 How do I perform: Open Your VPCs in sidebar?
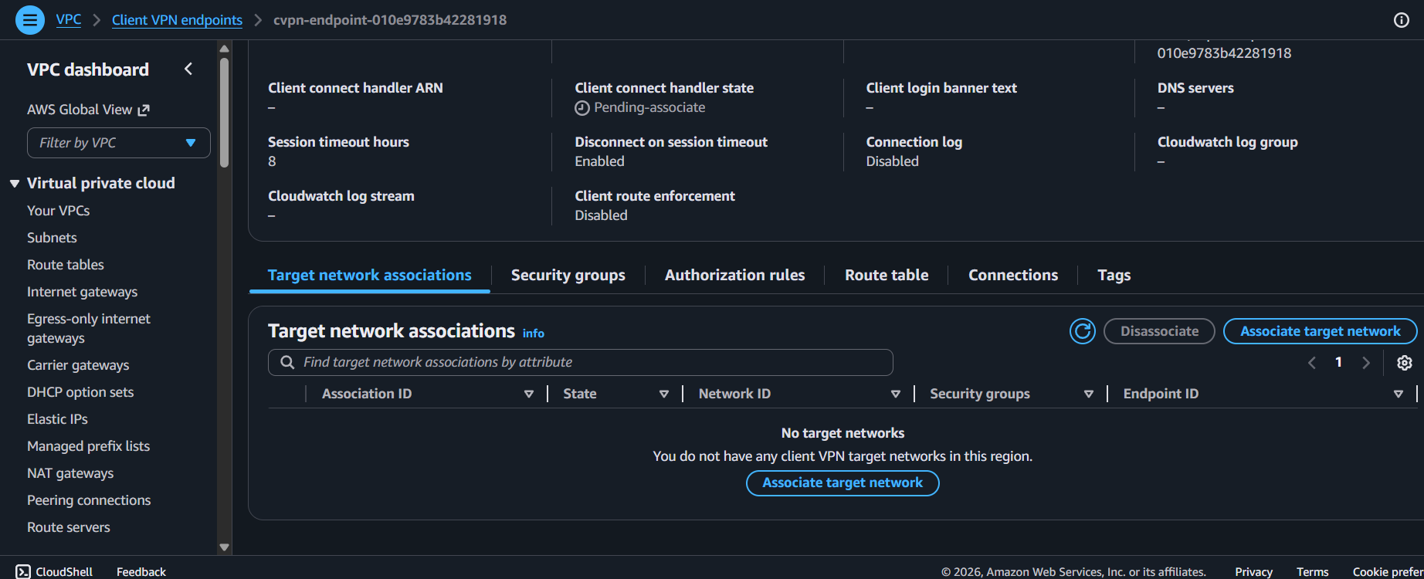tap(58, 211)
